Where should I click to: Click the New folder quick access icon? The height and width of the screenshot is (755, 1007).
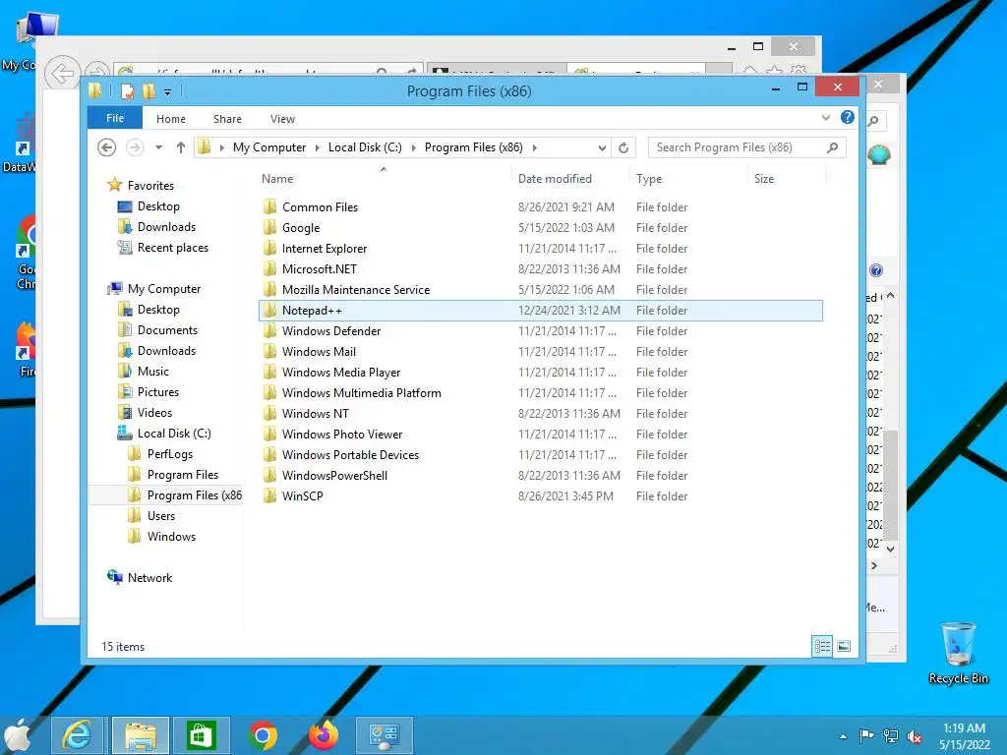[148, 91]
